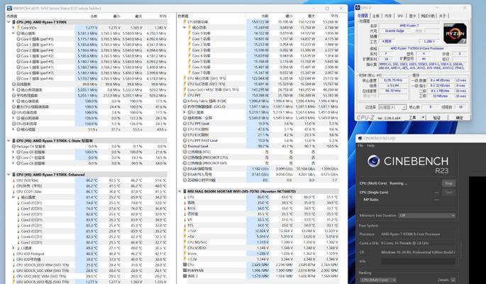
Task: Click the clock icon of Core 4 (perf #5)
Action: point(18,62)
